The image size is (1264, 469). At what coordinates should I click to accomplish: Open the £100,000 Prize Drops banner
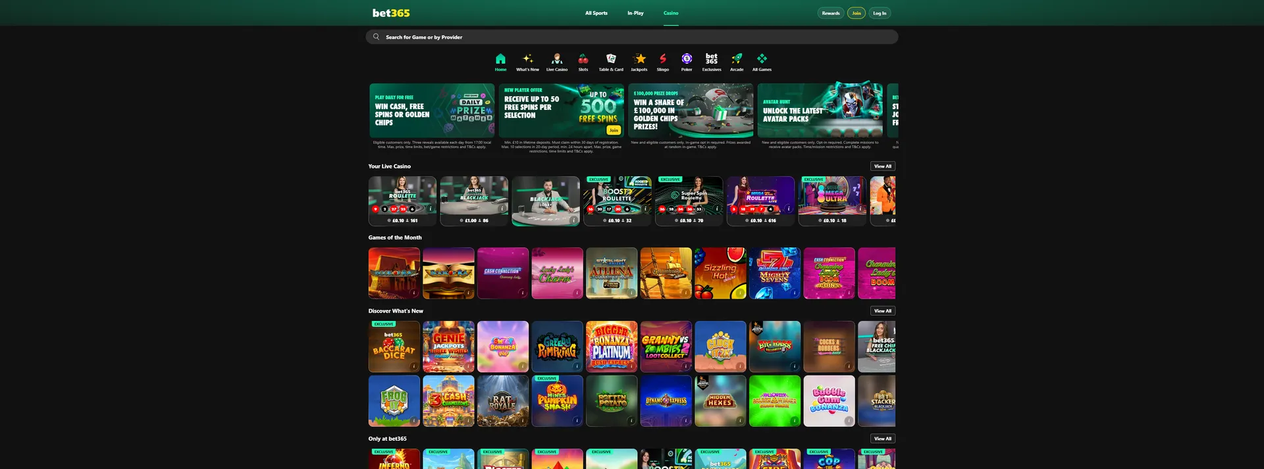691,110
